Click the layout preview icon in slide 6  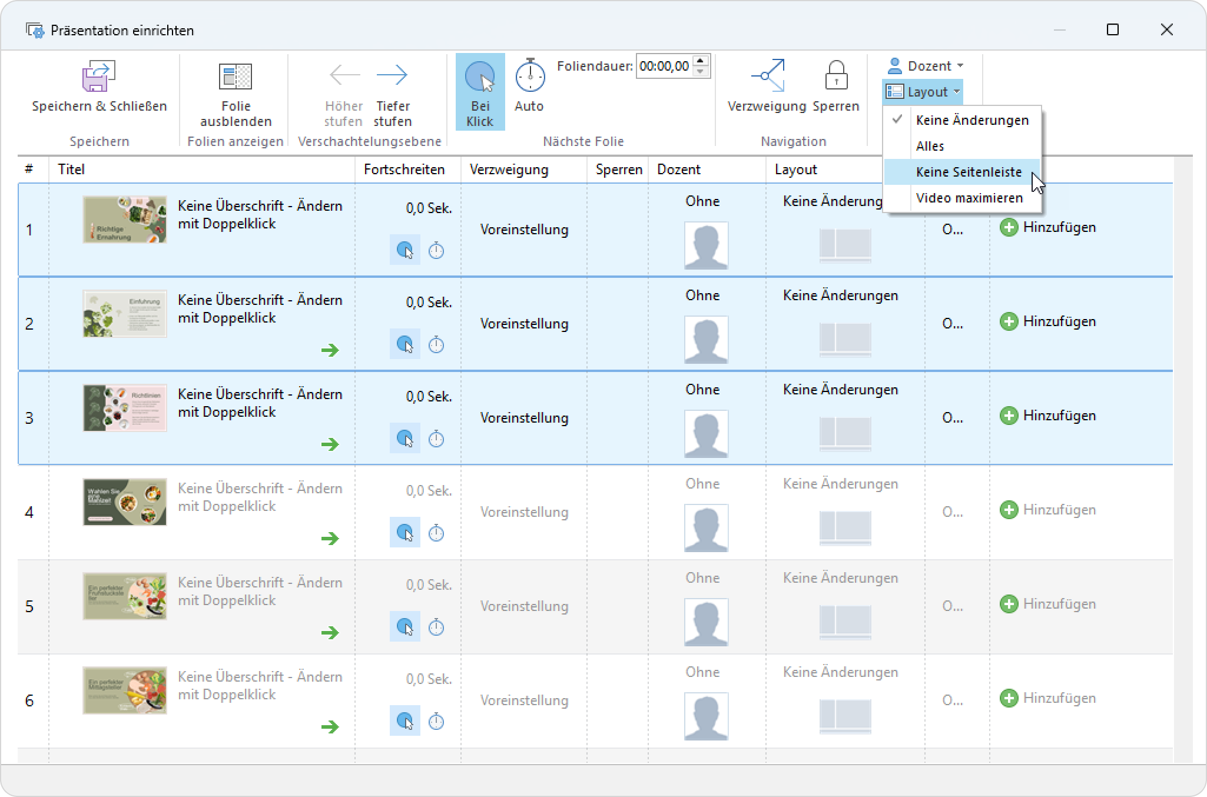coord(845,716)
